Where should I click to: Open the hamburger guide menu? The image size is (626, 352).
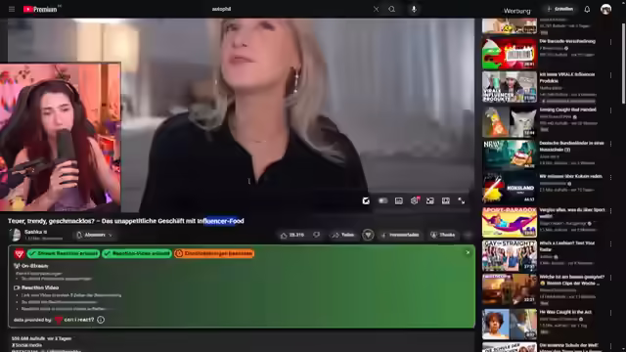pyautogui.click(x=12, y=9)
